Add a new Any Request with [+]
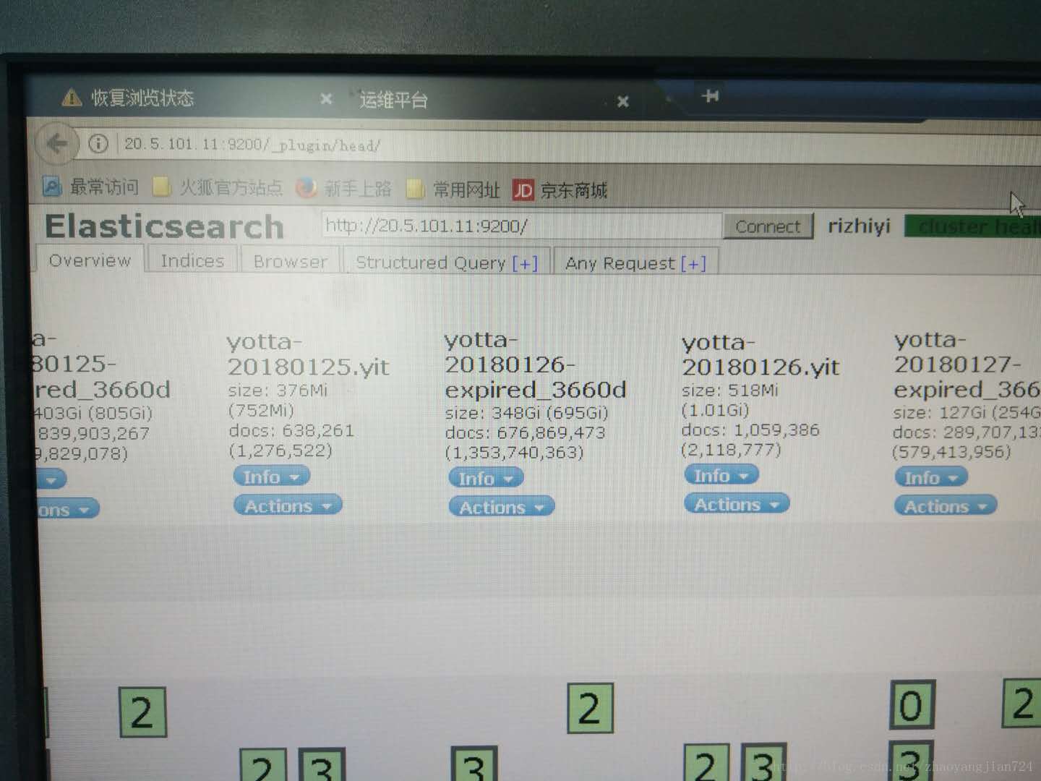The height and width of the screenshot is (781, 1041). 693,264
